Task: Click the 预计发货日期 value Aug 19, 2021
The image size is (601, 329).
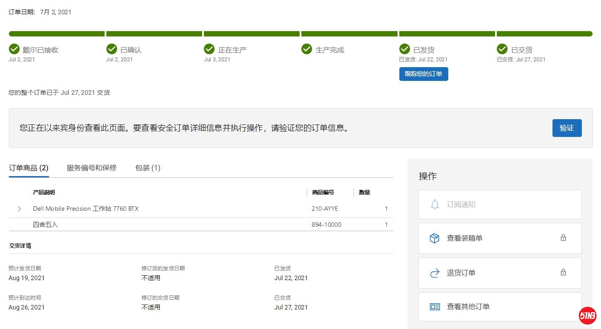Action: click(x=27, y=278)
